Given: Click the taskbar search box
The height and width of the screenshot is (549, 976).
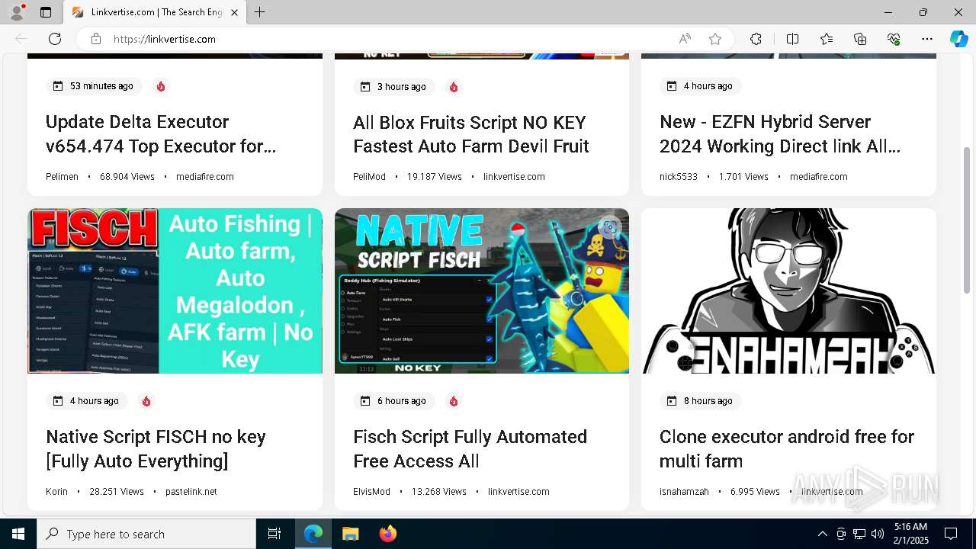Looking at the screenshot, I should pyautogui.click(x=146, y=534).
